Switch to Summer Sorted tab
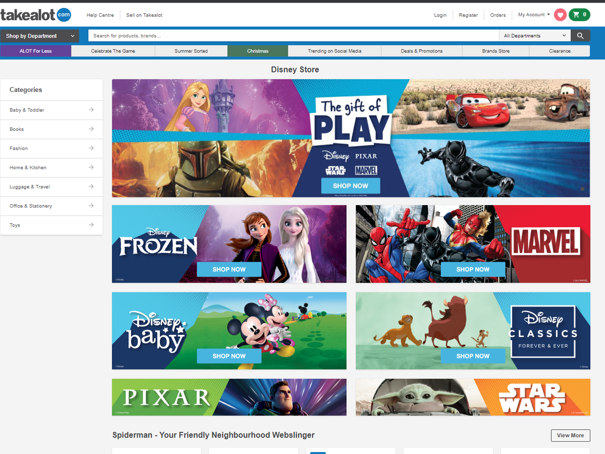The image size is (605, 454). click(x=191, y=51)
